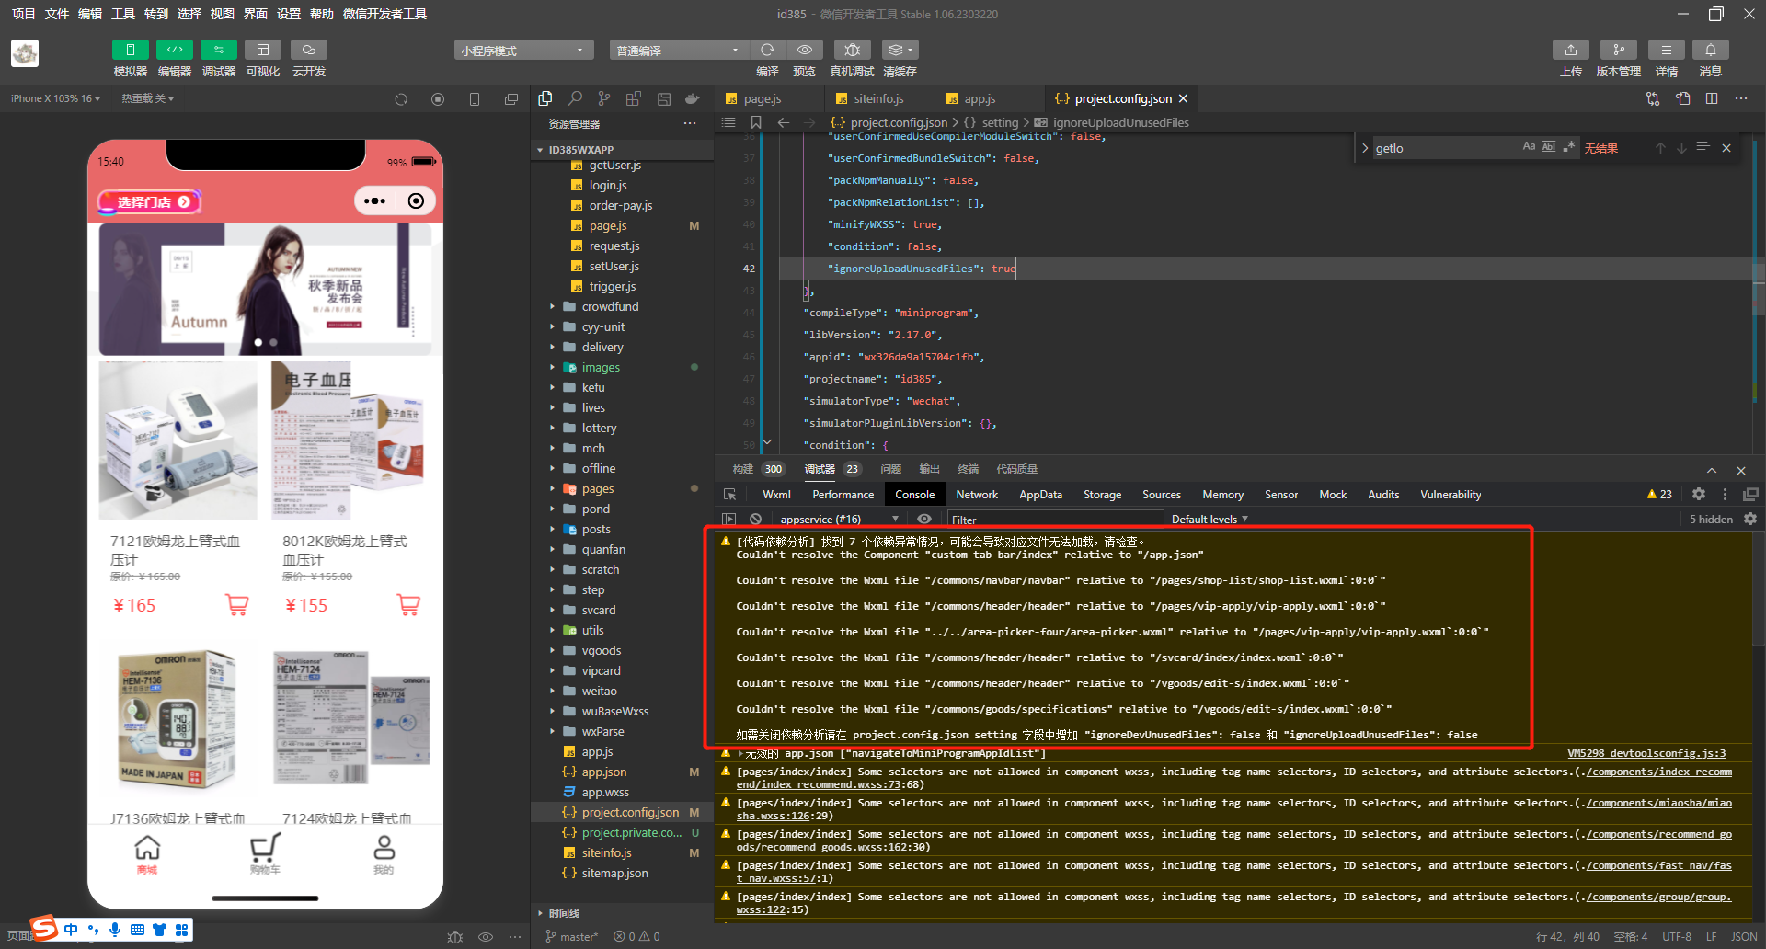Screen dimensions: 1766x949
Task: Click the 消息 notification bell icon
Action: [x=1710, y=50]
